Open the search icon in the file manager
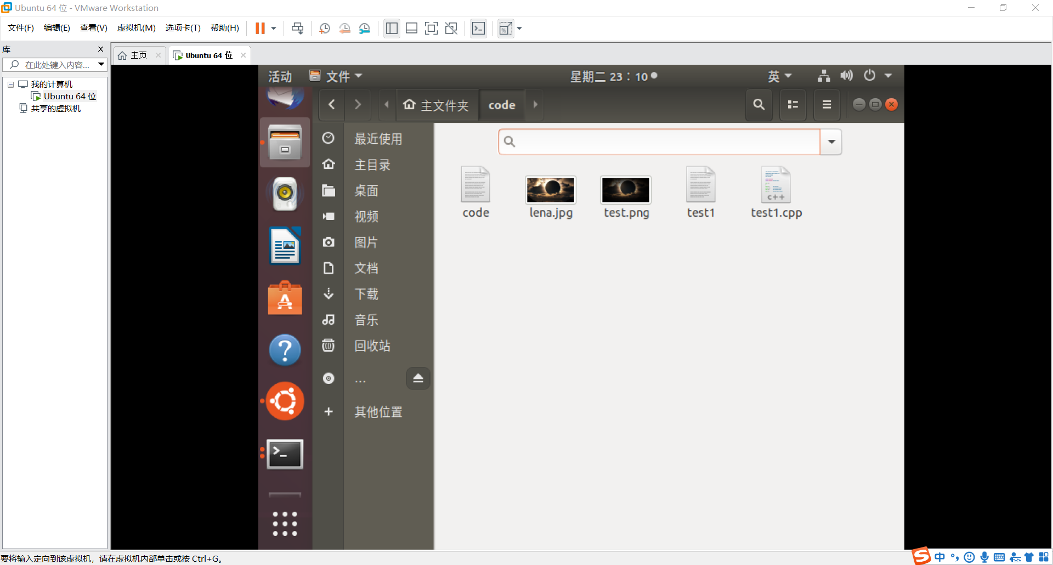 (x=759, y=104)
